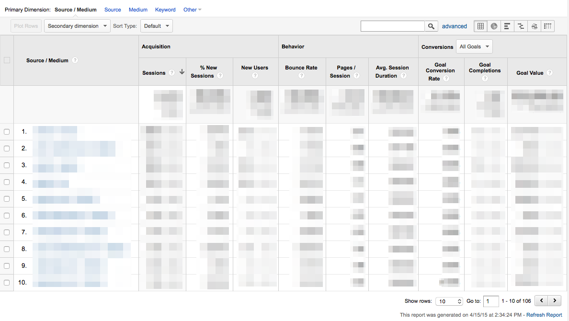The height and width of the screenshot is (321, 569).
Task: Open help for Source / Medium column
Action: click(75, 60)
